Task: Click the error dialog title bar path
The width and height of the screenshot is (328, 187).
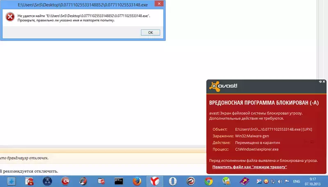Action: point(83,5)
